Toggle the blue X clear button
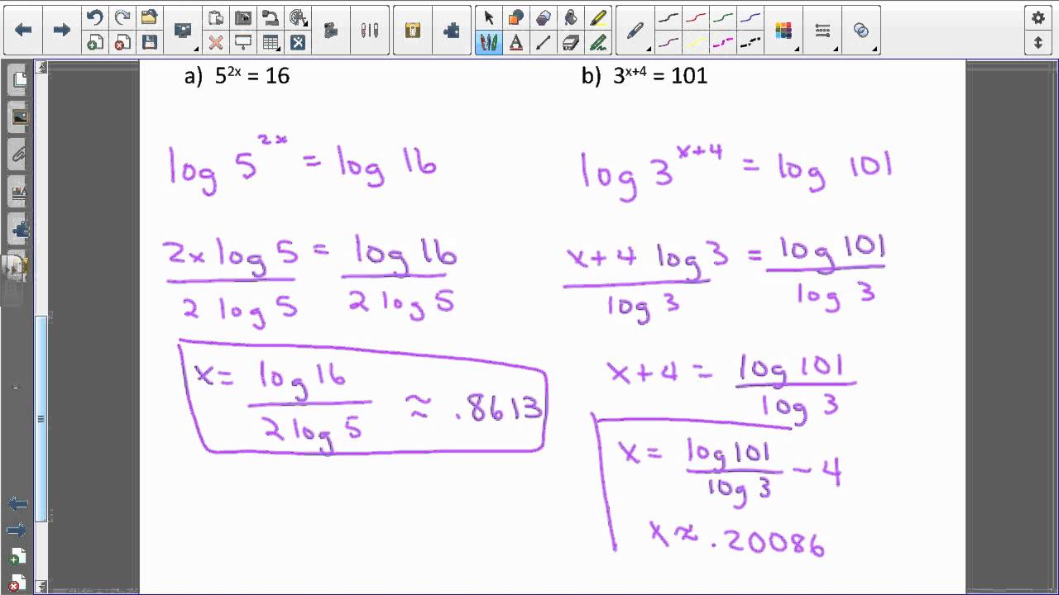1059x595 pixels. pyautogui.click(x=298, y=42)
